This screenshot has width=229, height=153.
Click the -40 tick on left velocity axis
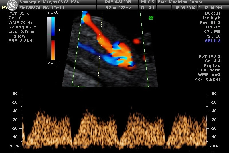coord(15,111)
